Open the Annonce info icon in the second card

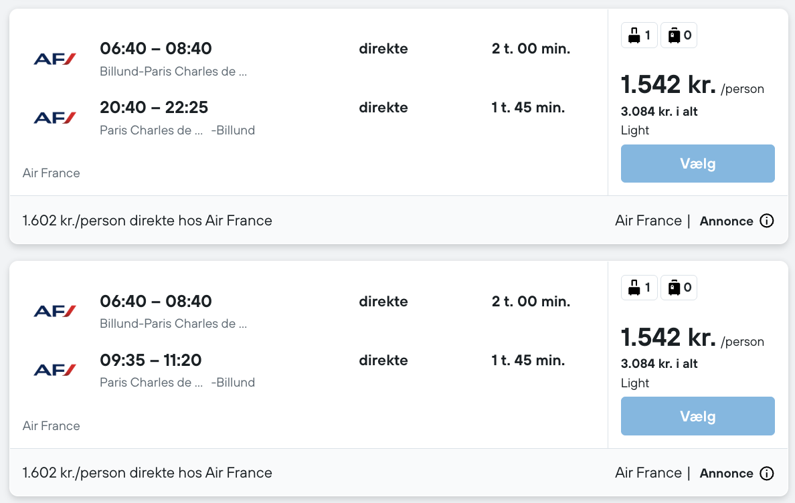click(767, 474)
